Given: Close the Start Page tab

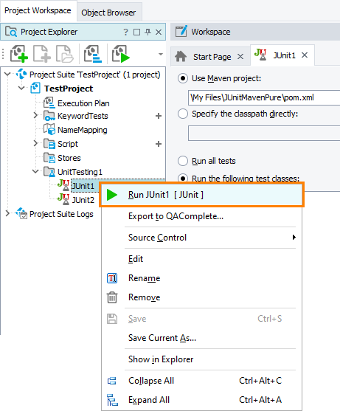Looking at the screenshot, I should pyautogui.click(x=240, y=56).
